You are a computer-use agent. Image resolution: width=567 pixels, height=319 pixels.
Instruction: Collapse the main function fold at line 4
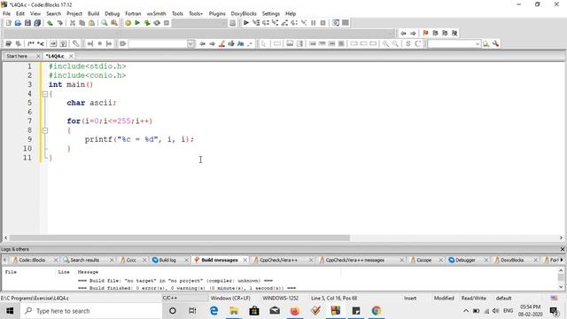pos(45,94)
